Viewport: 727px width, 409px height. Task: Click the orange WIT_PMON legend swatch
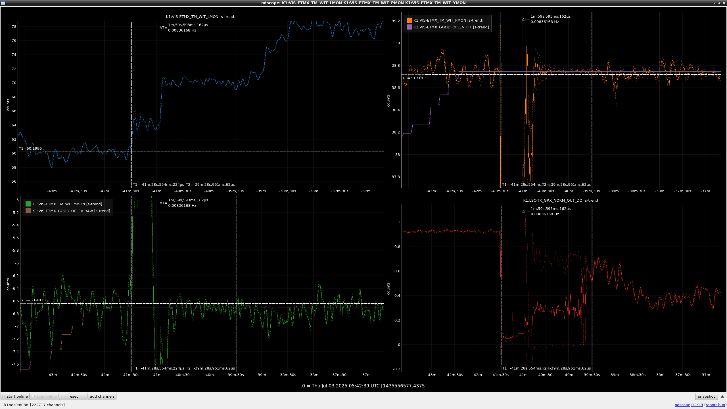pos(409,20)
